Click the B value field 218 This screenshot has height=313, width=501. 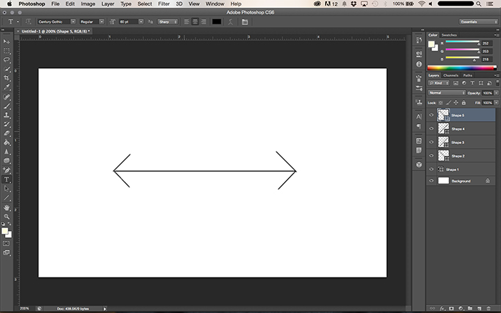[488, 59]
